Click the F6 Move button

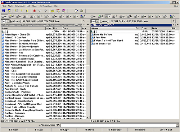(x=89, y=130)
